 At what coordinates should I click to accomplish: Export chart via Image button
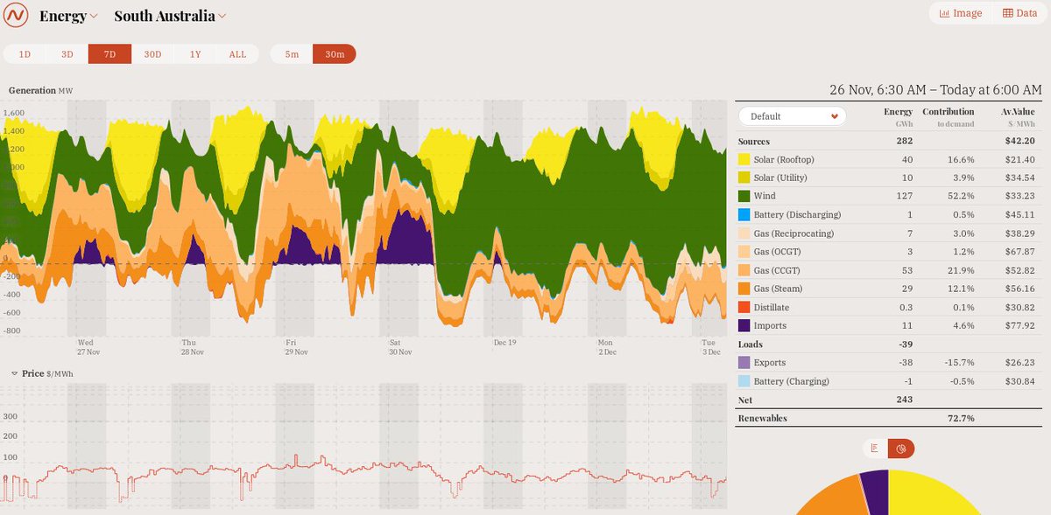click(x=961, y=13)
